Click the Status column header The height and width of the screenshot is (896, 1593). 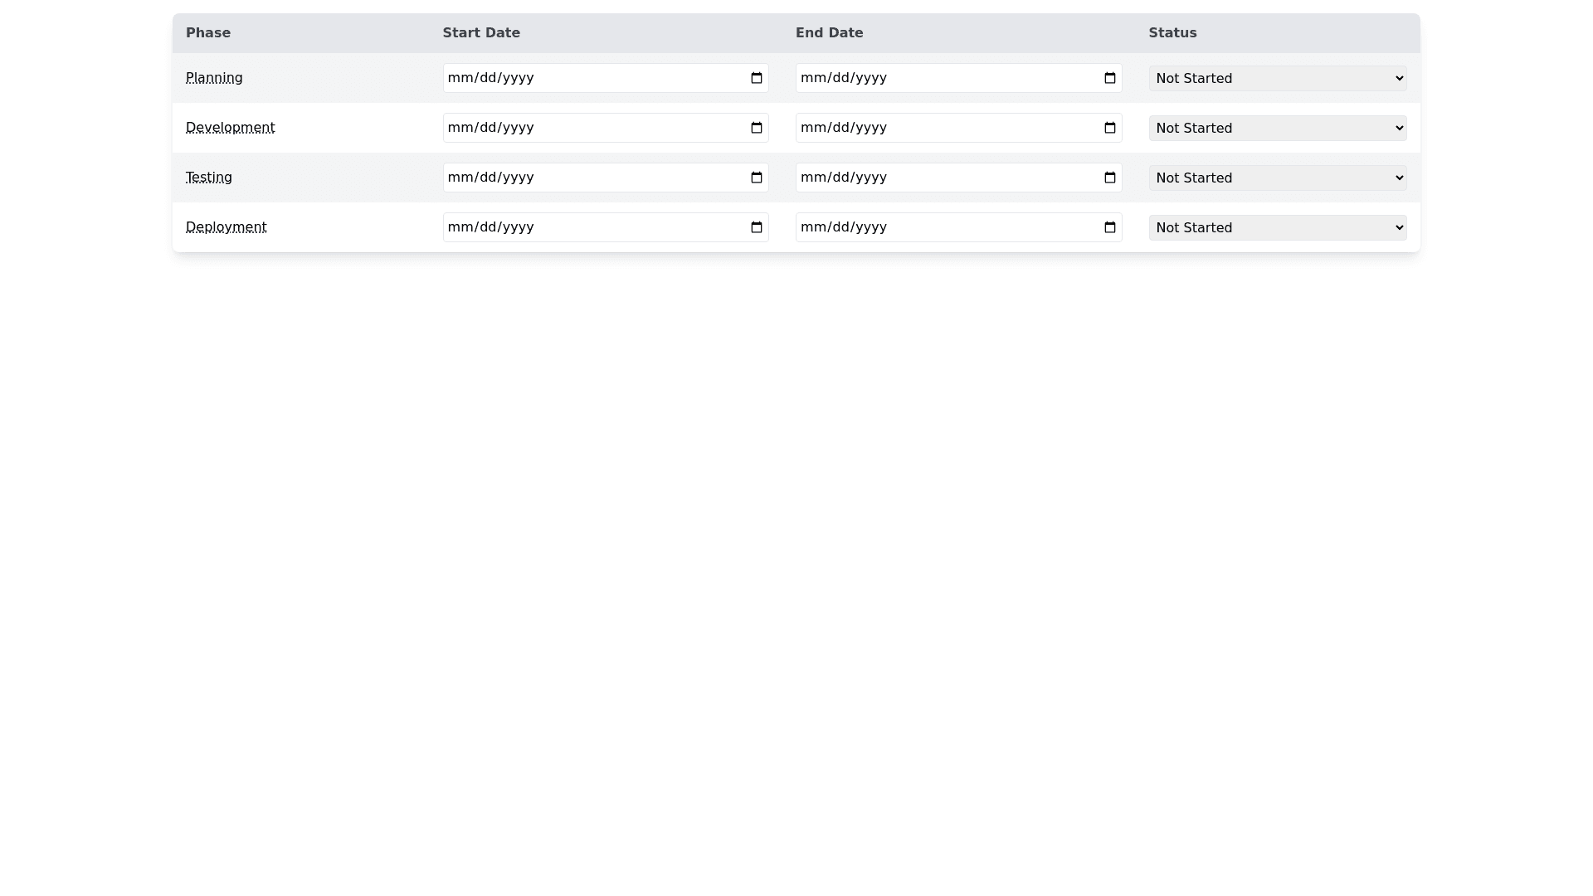[1172, 33]
